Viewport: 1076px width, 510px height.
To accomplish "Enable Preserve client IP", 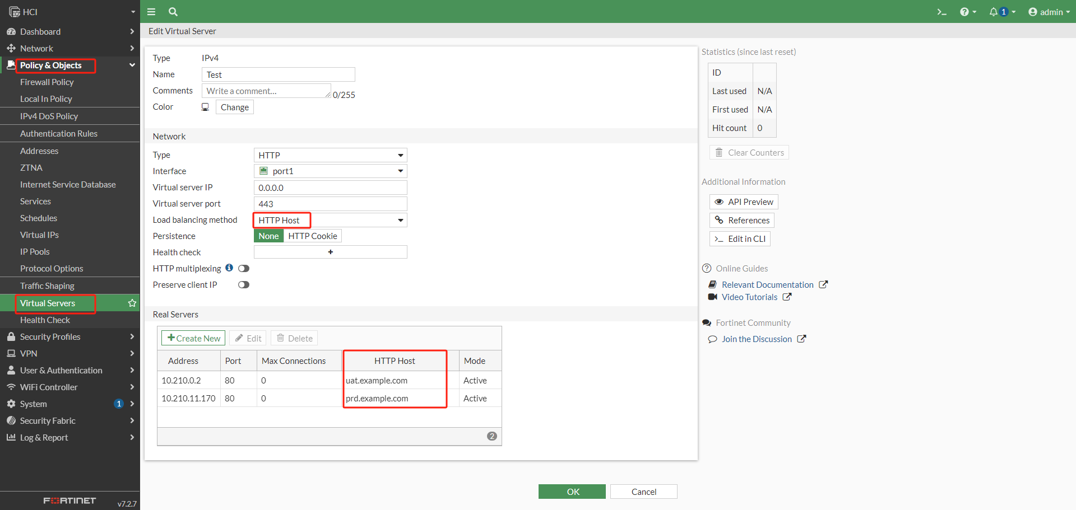I will pyautogui.click(x=243, y=284).
